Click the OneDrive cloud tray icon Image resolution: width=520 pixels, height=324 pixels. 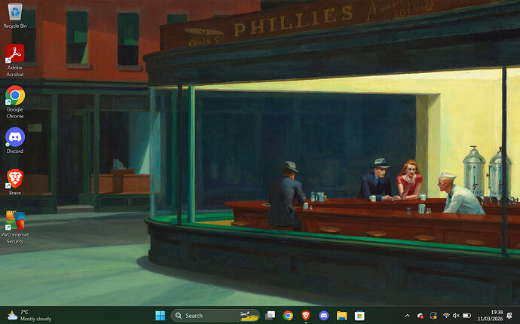[x=421, y=316]
